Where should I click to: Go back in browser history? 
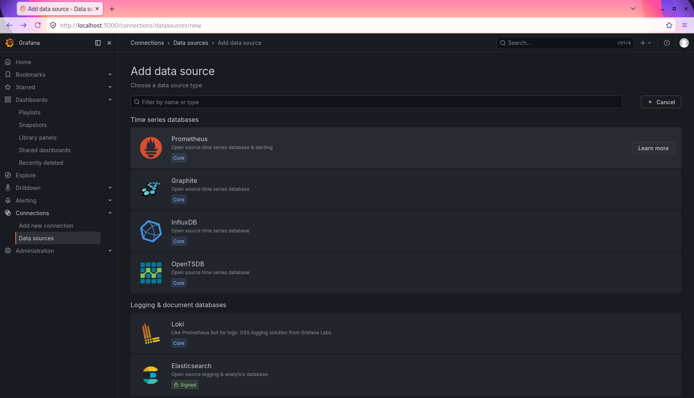pos(9,25)
